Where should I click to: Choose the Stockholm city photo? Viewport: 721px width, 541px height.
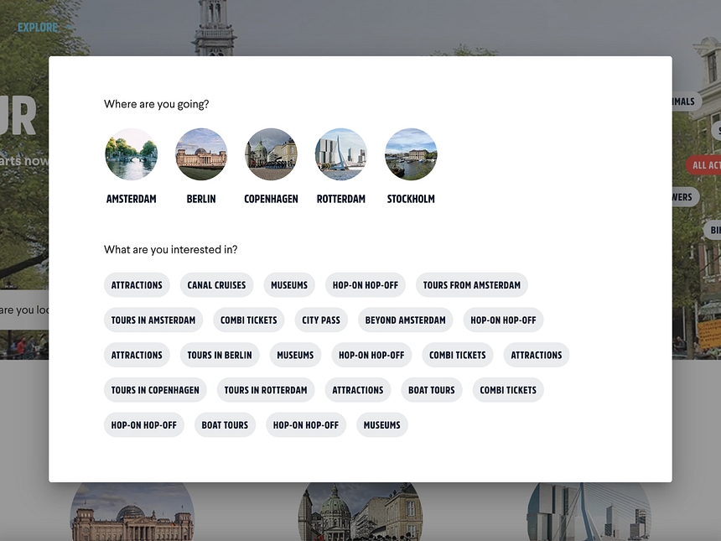click(x=411, y=154)
